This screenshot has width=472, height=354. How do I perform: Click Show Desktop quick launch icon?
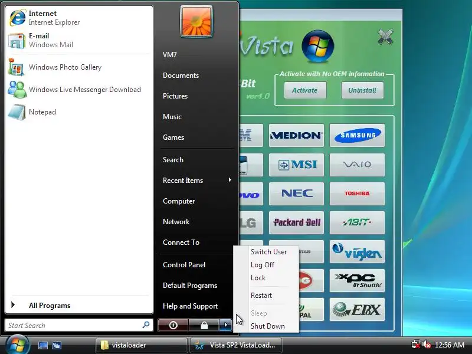(x=42, y=345)
